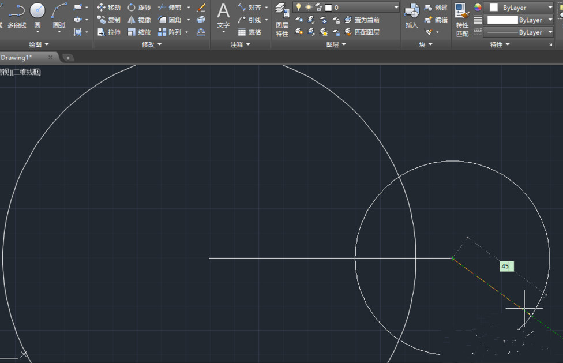This screenshot has height=363, width=563.
Task: Expand the Properties (特性) panel title
Action: [500, 44]
